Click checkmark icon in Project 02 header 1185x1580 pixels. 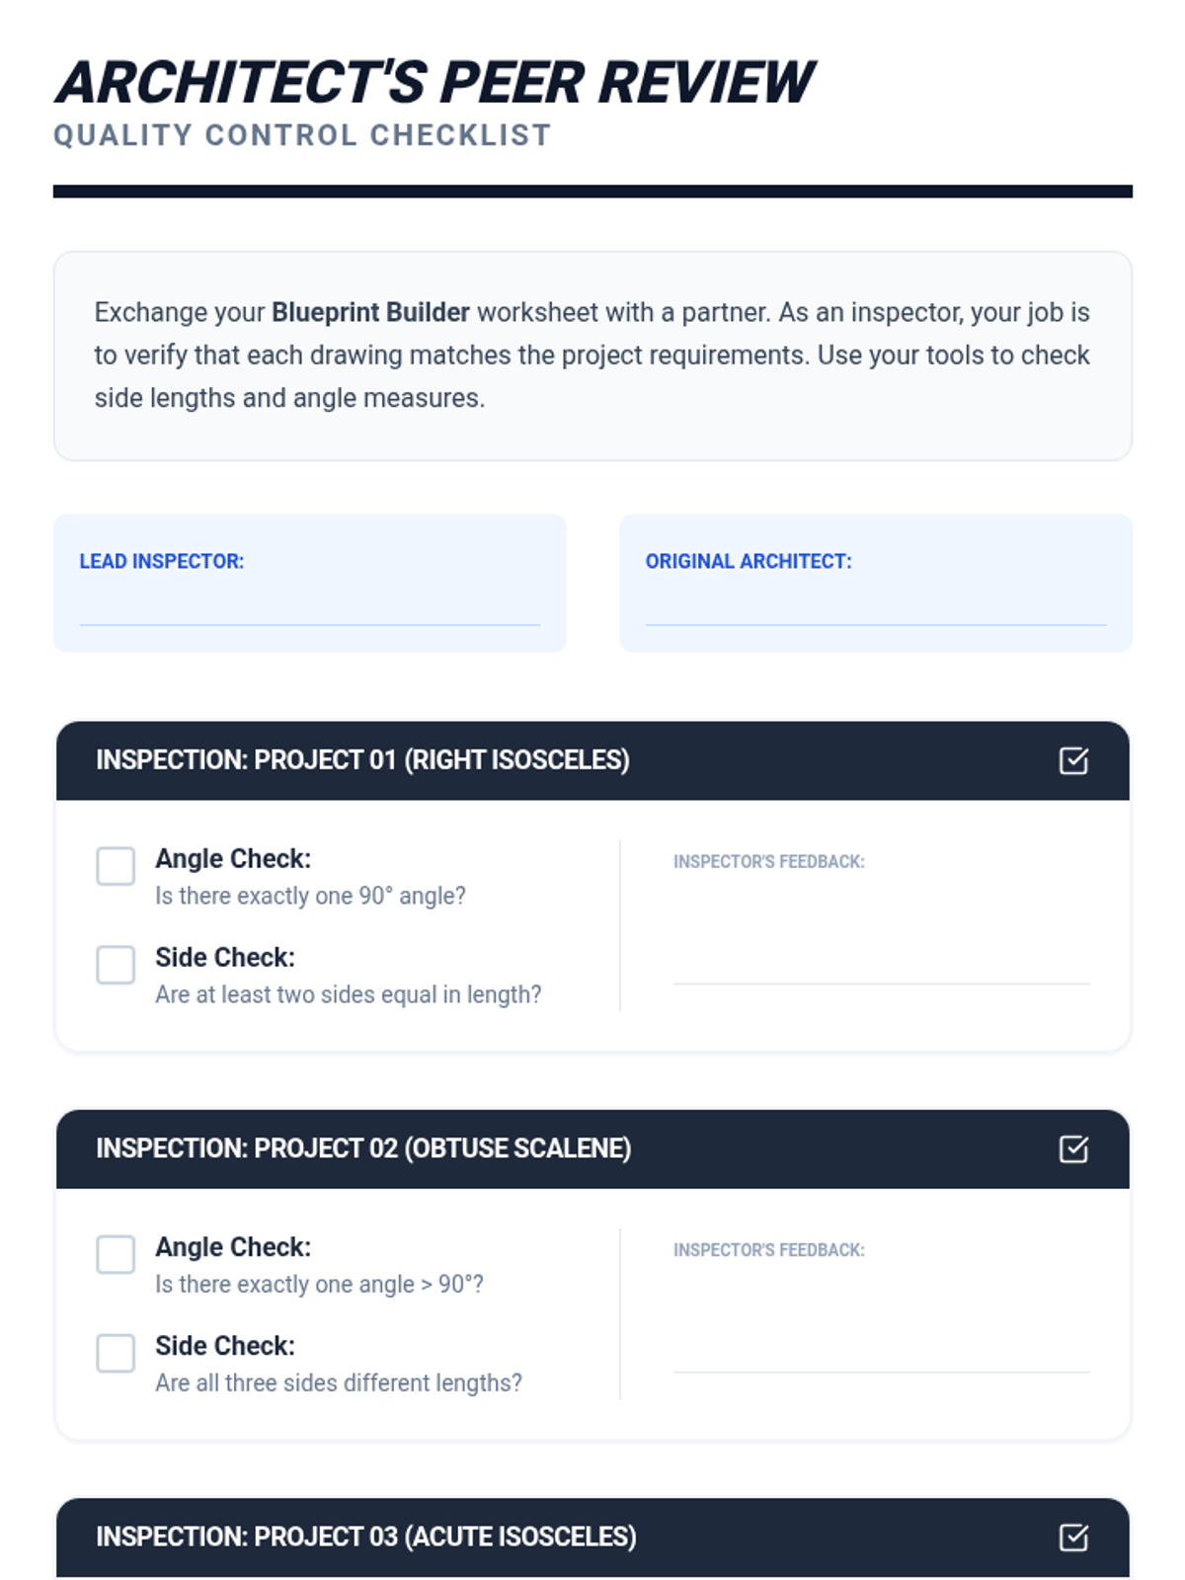point(1073,1148)
